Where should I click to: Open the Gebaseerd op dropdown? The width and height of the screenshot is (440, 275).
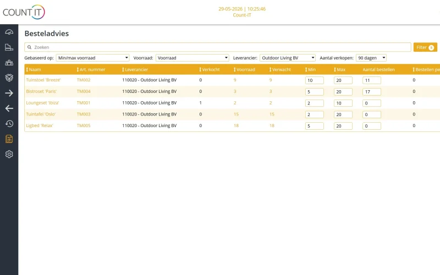(x=92, y=58)
